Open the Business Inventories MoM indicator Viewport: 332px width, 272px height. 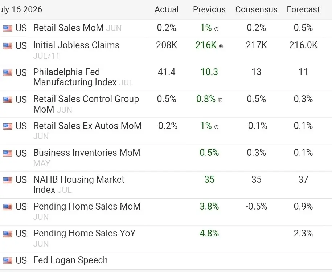tap(87, 153)
